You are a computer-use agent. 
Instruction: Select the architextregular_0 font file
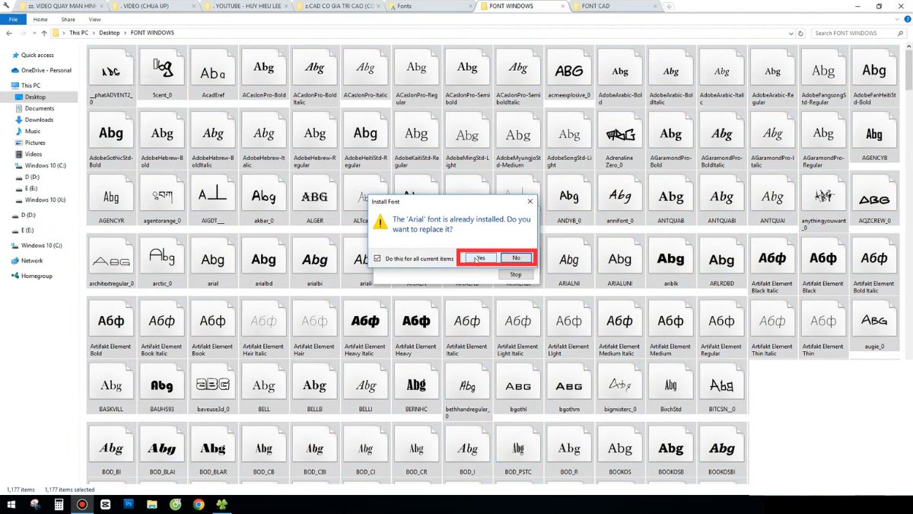pos(111,263)
